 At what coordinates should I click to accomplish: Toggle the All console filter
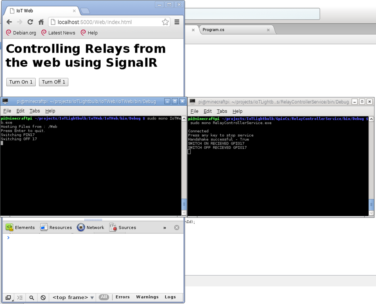(104, 297)
